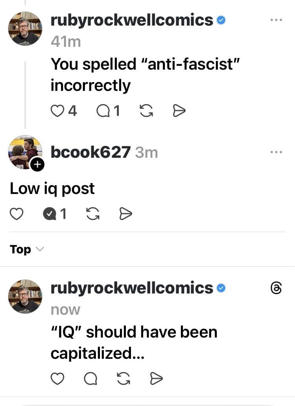The width and height of the screenshot is (295, 406).
Task: Repost the "IQ" capitalized comment
Action: 124,378
